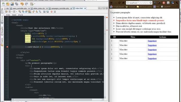Click the browser wrench settings icon
181x102 pixels.
coord(177,3)
